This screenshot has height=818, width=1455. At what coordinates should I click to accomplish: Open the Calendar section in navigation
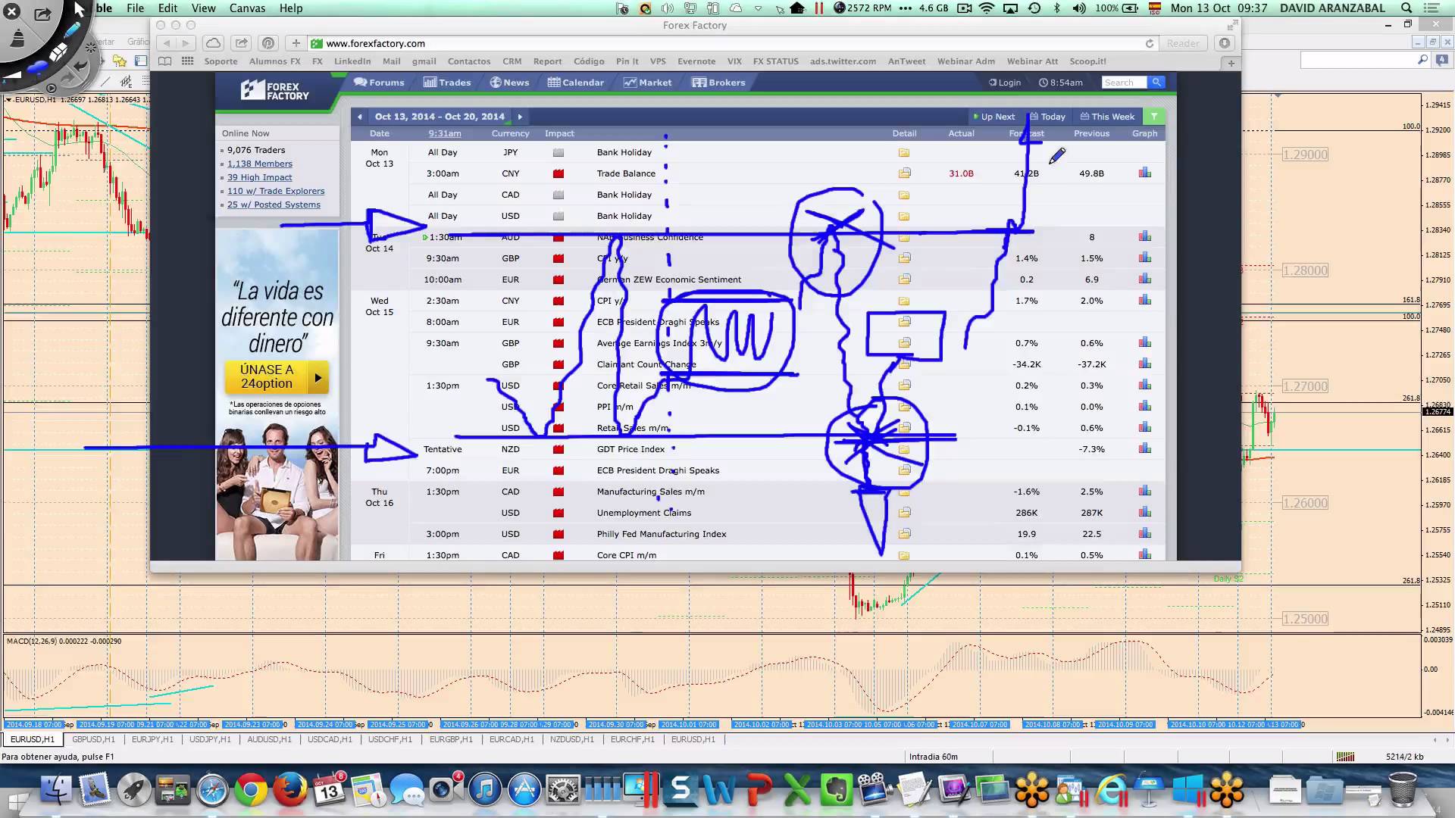(x=576, y=83)
